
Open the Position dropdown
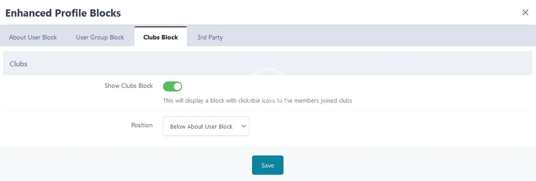coord(206,126)
